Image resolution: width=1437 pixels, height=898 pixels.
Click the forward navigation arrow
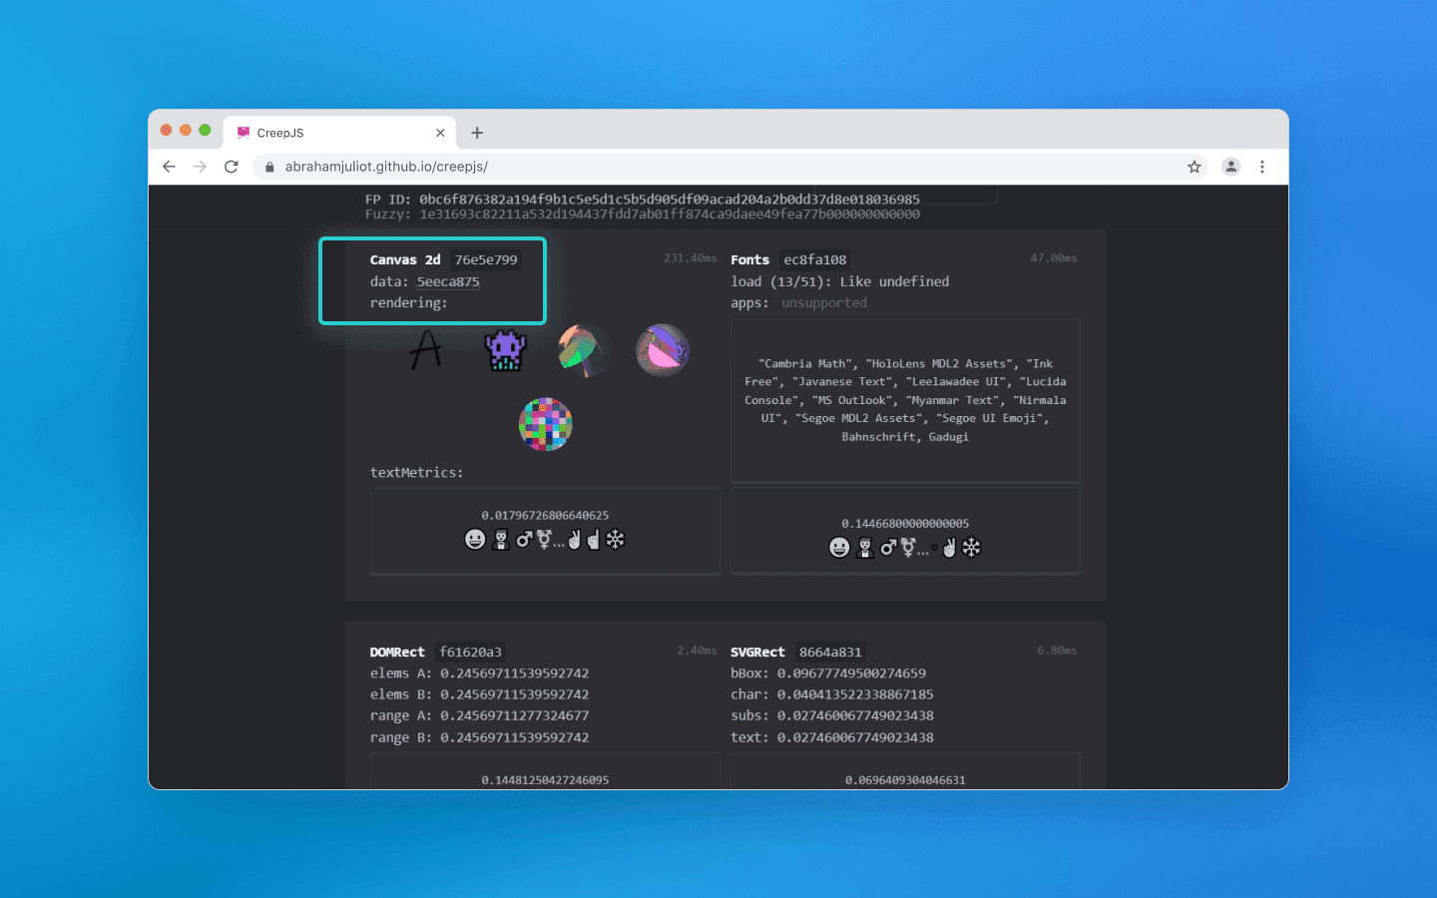pos(200,167)
